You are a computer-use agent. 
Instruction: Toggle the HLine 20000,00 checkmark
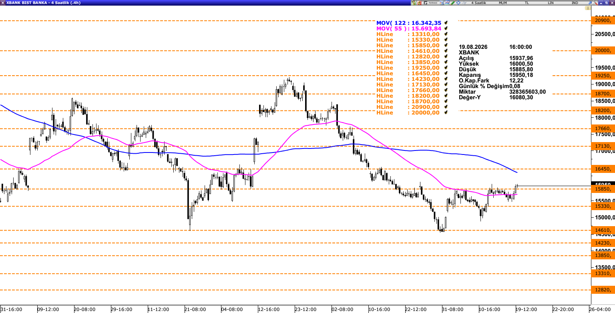[x=446, y=112]
